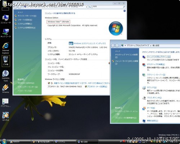Viewport: 180px width, 144px height.
Task: Open セキュリティ センター(S) link
Action: pos(28,87)
